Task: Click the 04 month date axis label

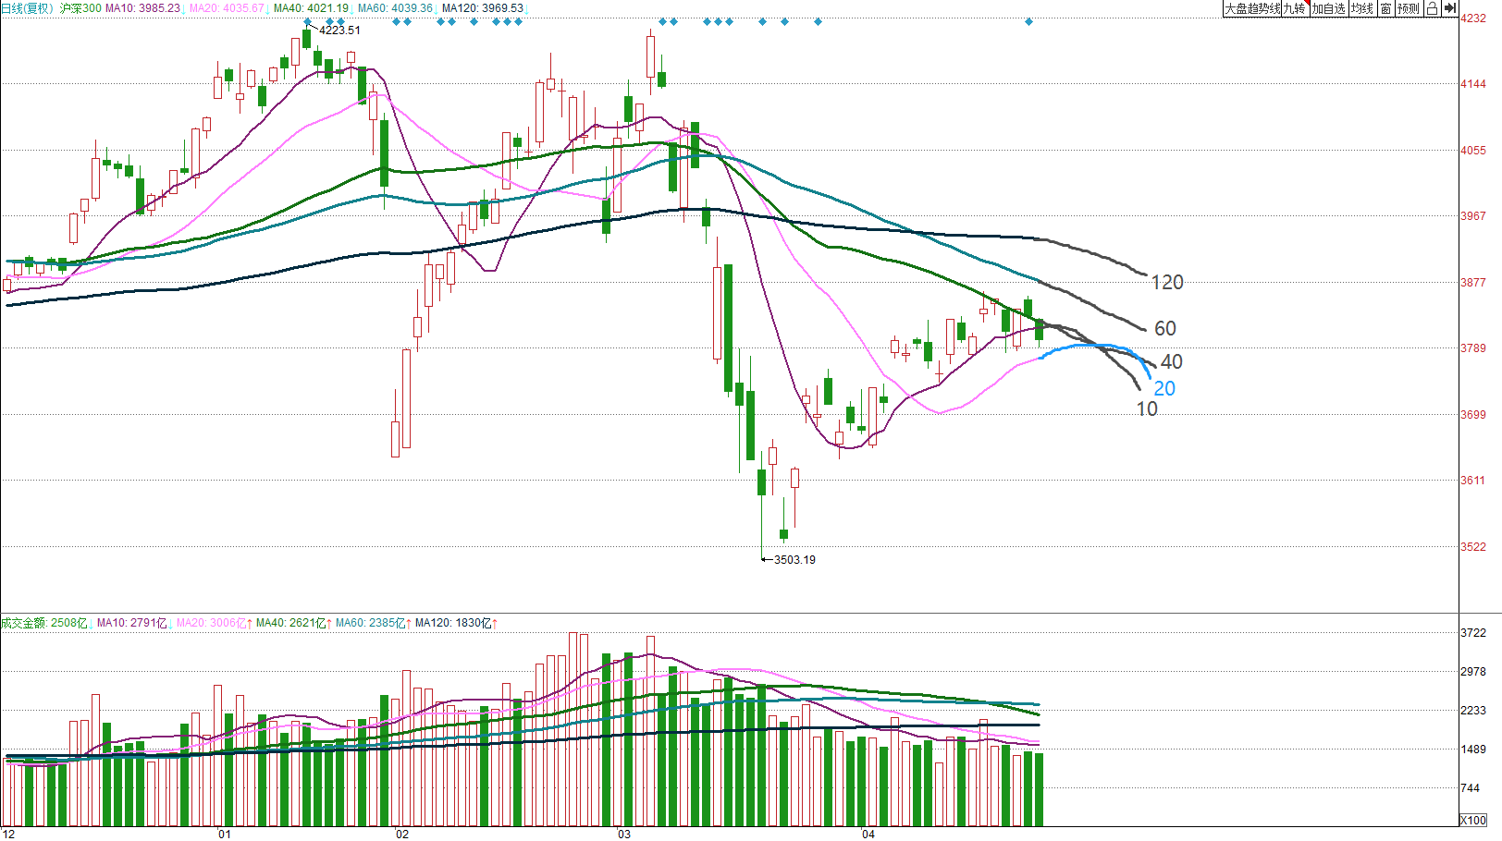Action: tap(868, 835)
